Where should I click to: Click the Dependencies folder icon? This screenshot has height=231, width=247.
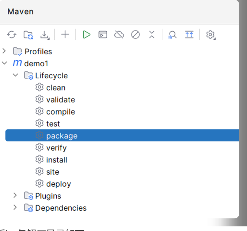(x=28, y=208)
